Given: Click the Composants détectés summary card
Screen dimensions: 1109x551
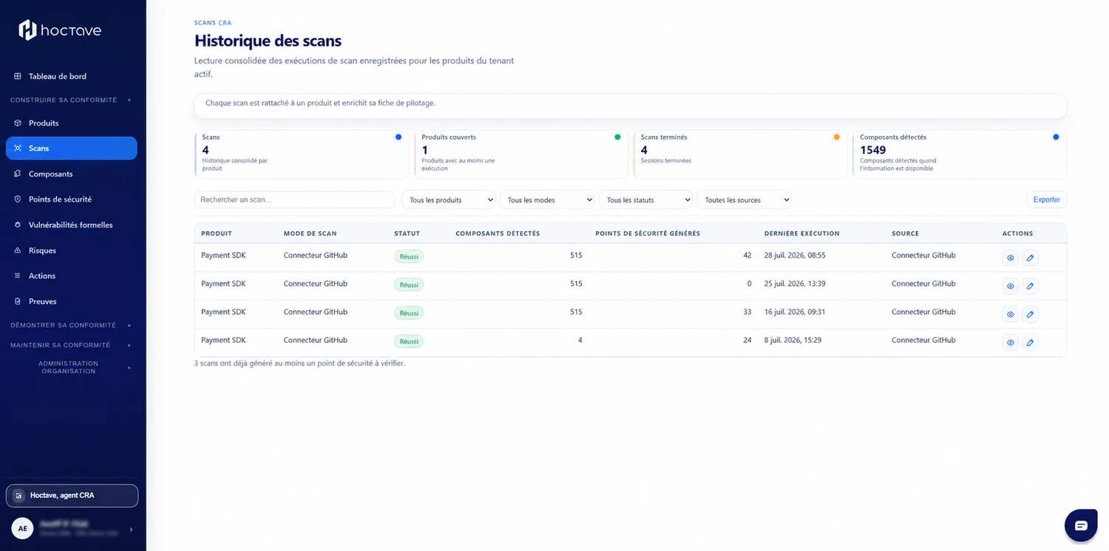Looking at the screenshot, I should pyautogui.click(x=960, y=154).
